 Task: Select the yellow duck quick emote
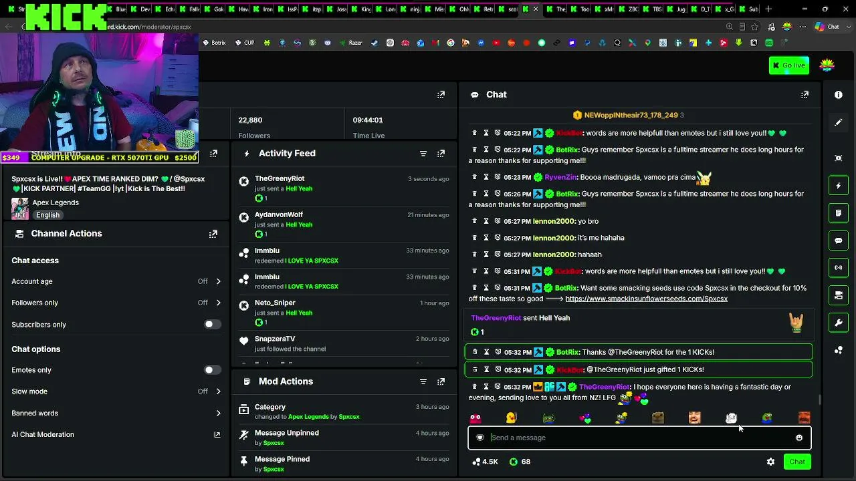512,418
